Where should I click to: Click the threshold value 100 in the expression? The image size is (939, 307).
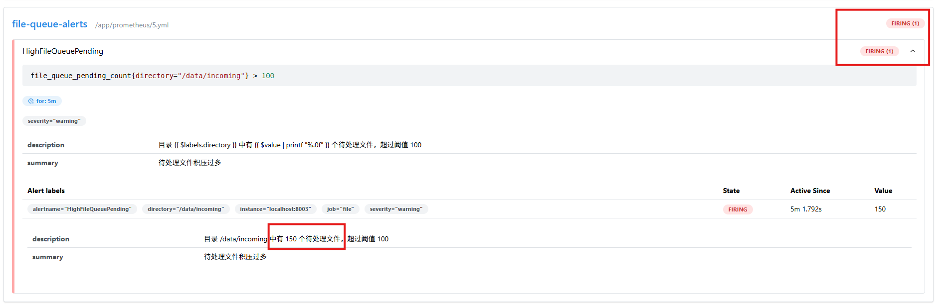[x=268, y=76]
